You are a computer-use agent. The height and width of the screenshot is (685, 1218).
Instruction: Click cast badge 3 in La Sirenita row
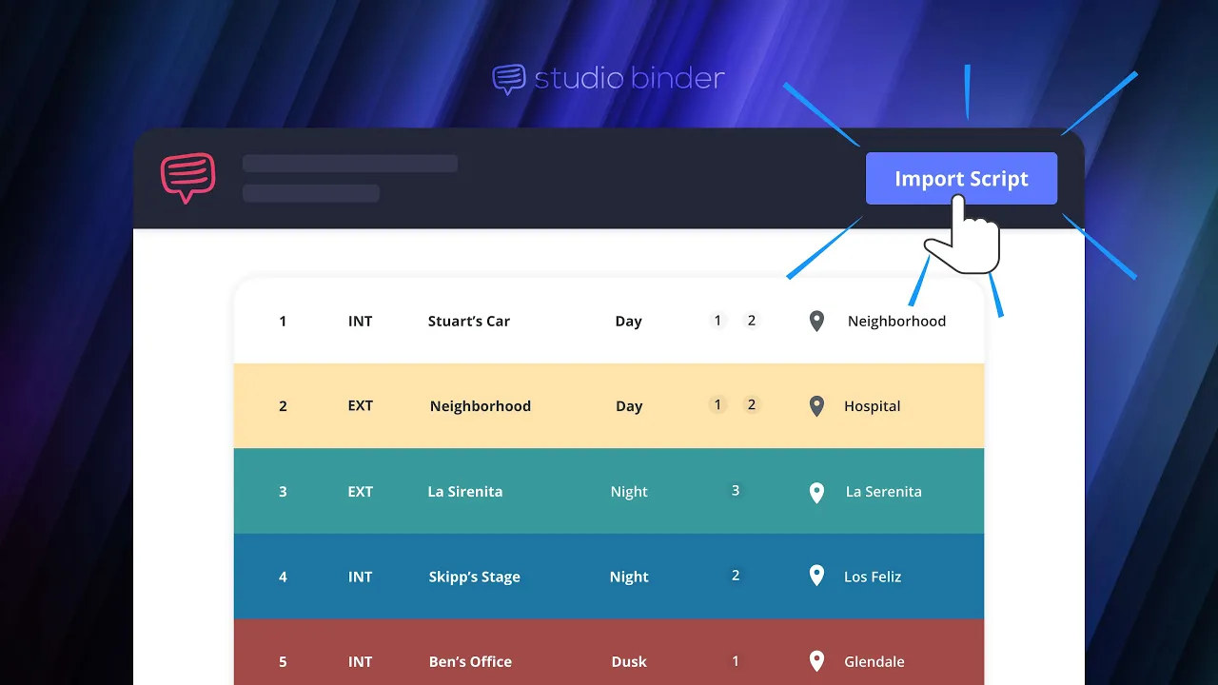735,491
